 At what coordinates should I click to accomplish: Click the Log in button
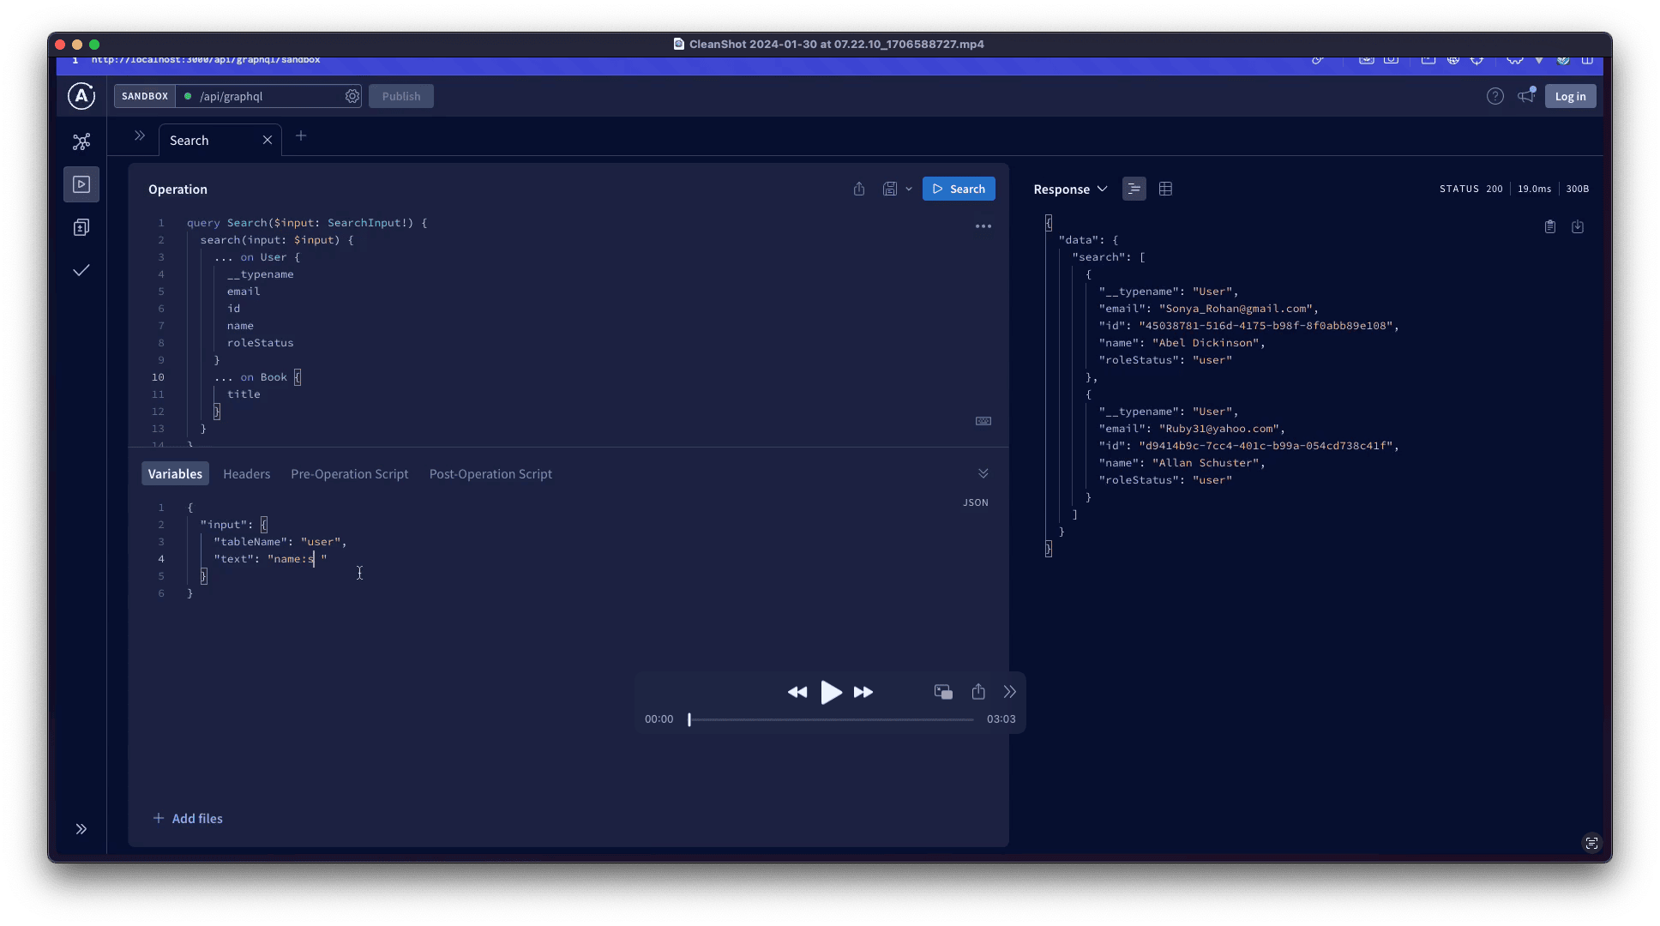[x=1570, y=96]
